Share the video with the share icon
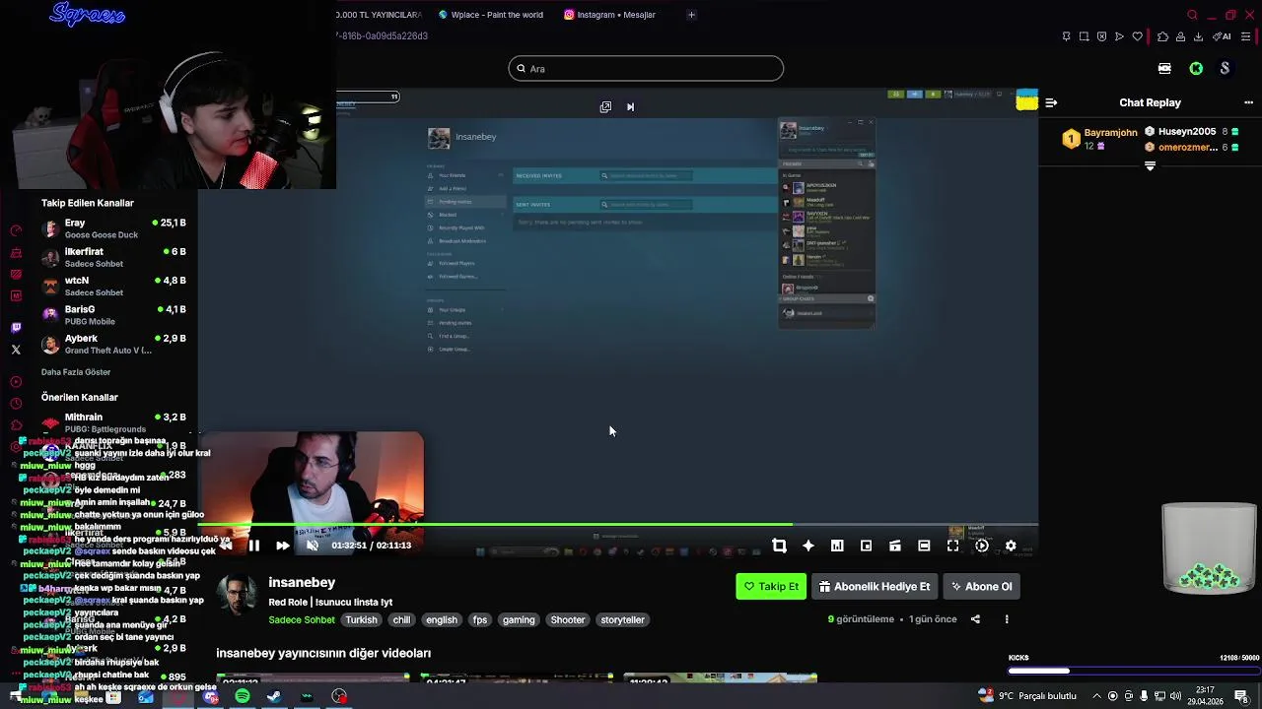Screen dimensions: 1262x709 click(975, 619)
